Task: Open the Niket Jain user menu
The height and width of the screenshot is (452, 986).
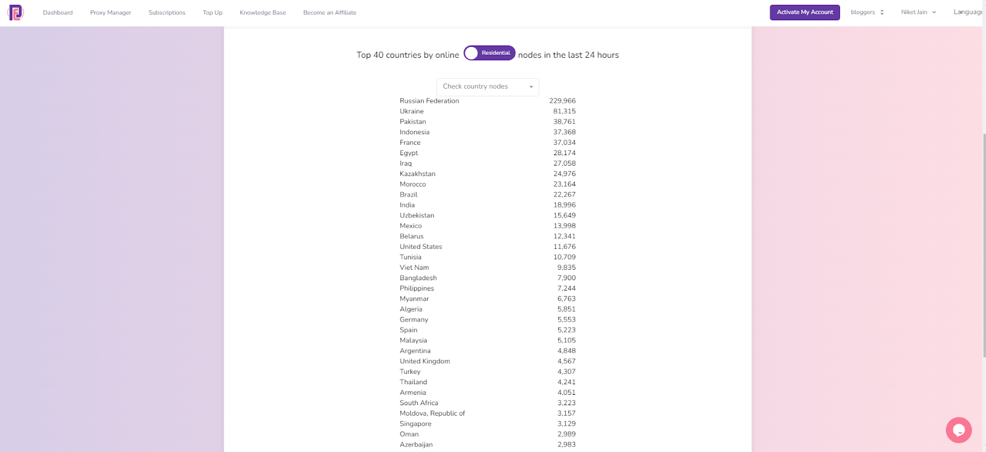Action: tap(918, 12)
